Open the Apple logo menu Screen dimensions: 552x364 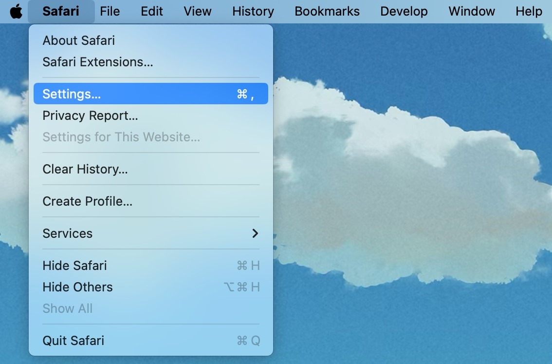coord(16,11)
